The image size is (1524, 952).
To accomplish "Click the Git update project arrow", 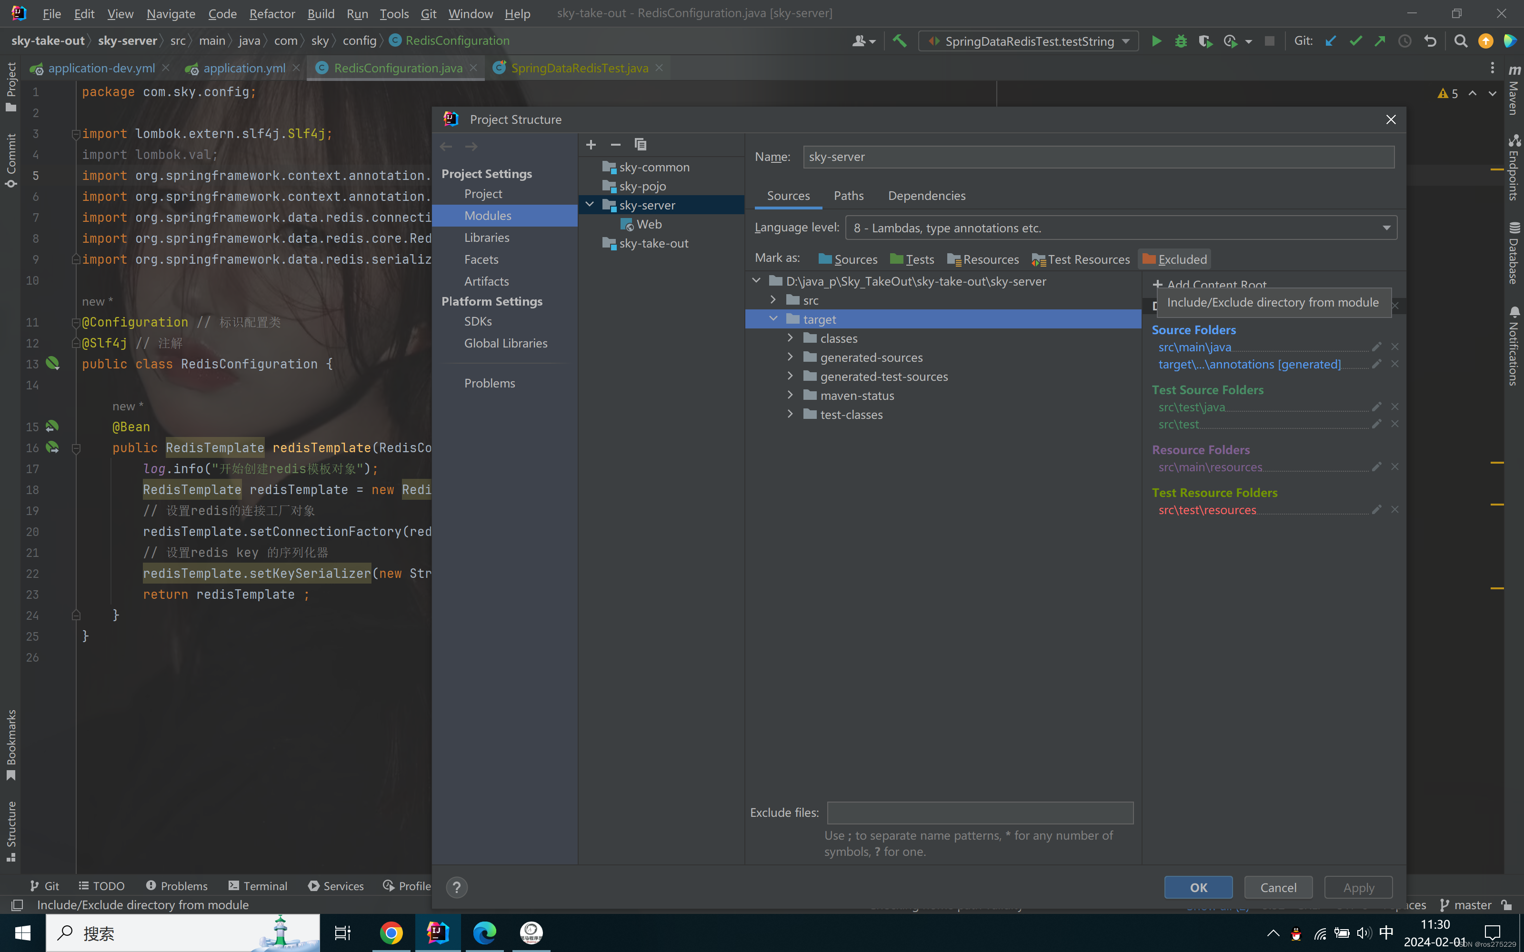I will (1330, 41).
